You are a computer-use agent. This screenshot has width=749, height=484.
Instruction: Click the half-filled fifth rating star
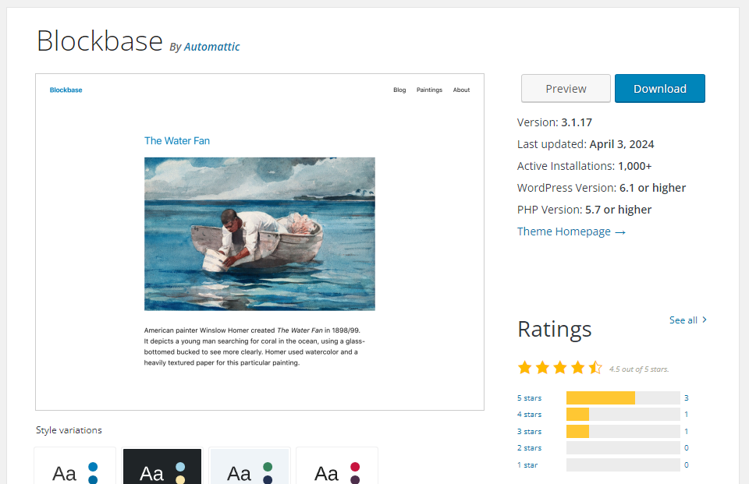595,368
